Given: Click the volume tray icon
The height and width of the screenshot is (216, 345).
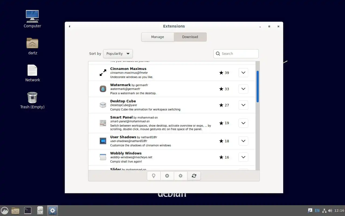Looking at the screenshot, I should 330,211.
